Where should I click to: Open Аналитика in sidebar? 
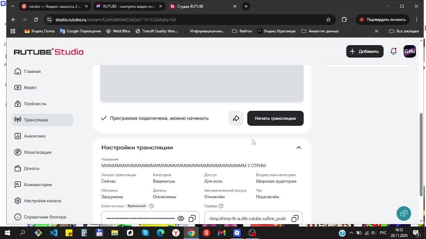pos(34,136)
